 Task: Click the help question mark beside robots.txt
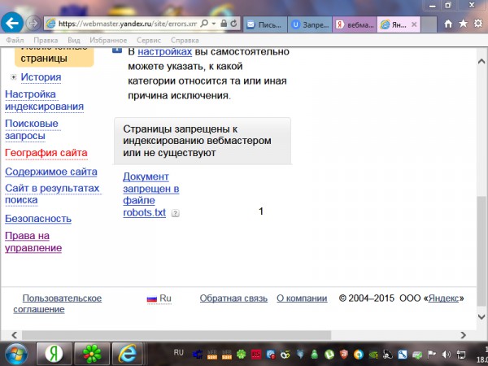click(175, 213)
